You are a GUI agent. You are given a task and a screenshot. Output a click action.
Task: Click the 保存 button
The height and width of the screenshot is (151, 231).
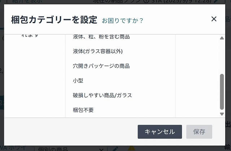coord(199,132)
